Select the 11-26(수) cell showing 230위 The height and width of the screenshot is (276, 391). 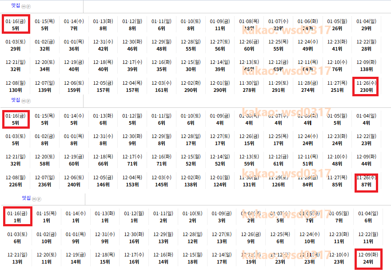(x=366, y=87)
